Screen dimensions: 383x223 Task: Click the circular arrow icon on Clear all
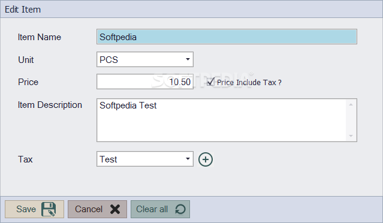click(180, 209)
